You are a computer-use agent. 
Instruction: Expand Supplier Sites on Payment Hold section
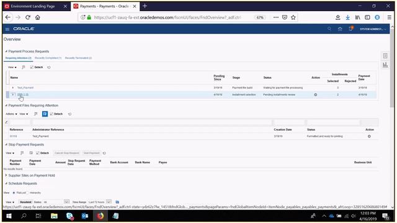pos(6,175)
